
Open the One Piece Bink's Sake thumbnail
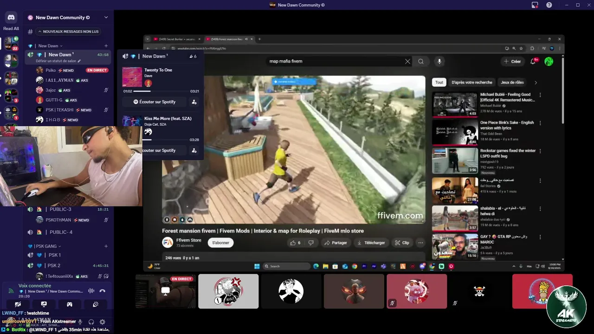(455, 132)
